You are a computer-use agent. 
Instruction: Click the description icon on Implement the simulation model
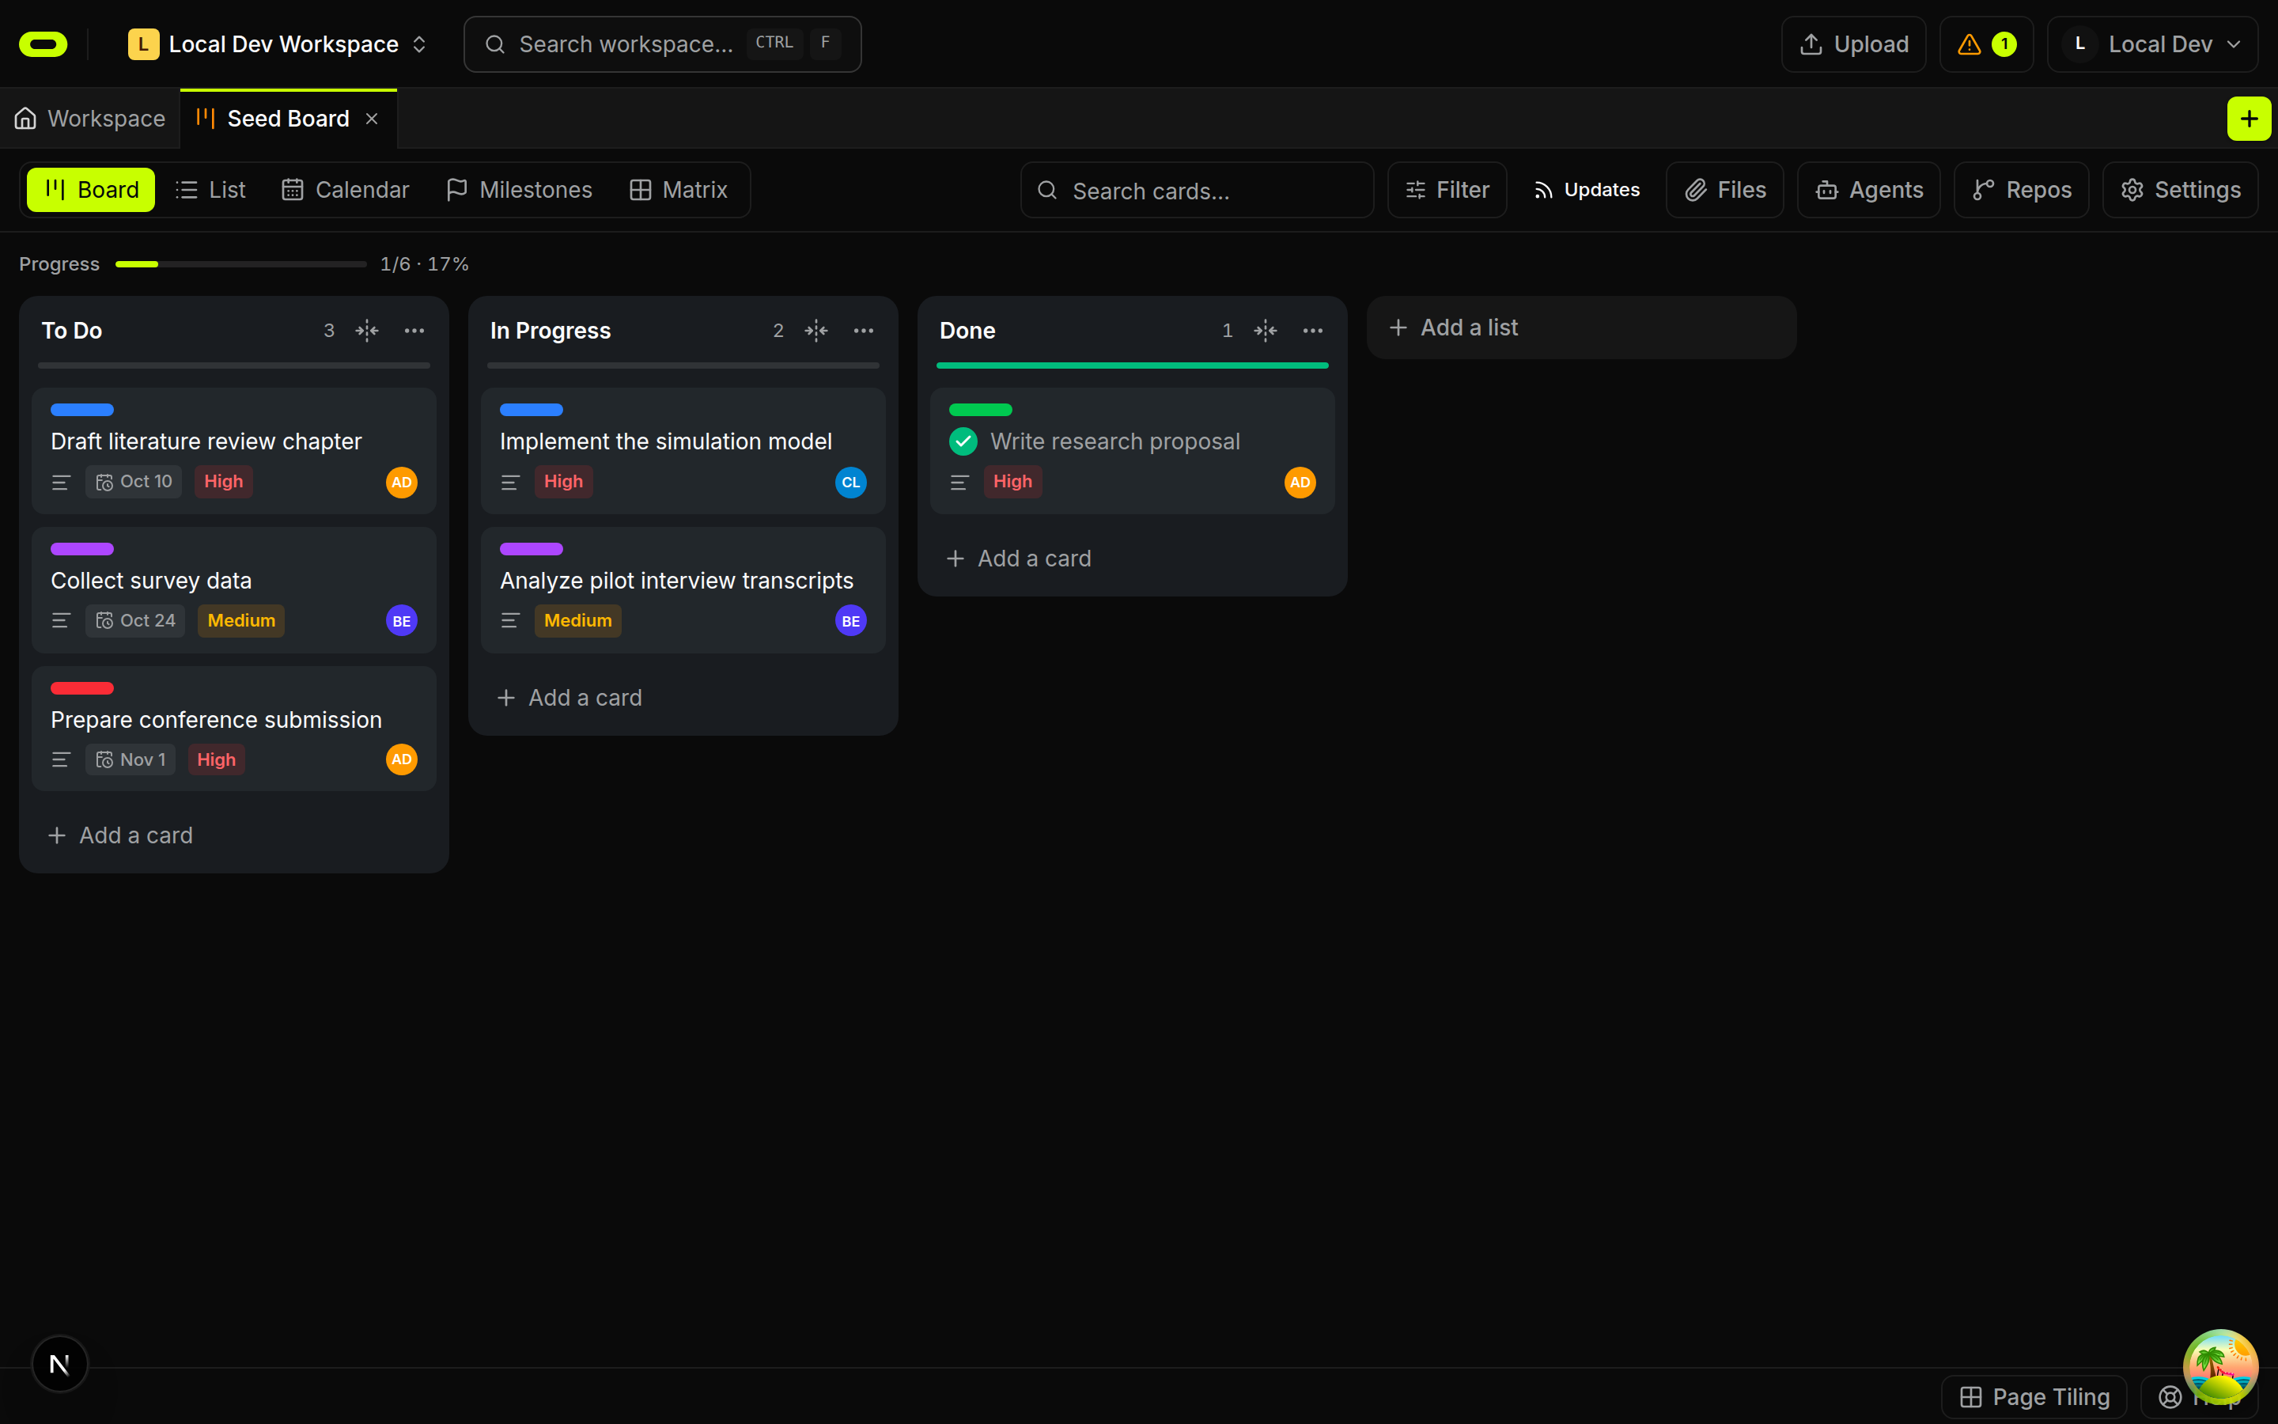point(510,483)
